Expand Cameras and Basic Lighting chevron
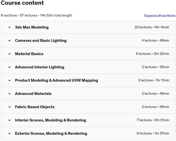 pos(9,41)
